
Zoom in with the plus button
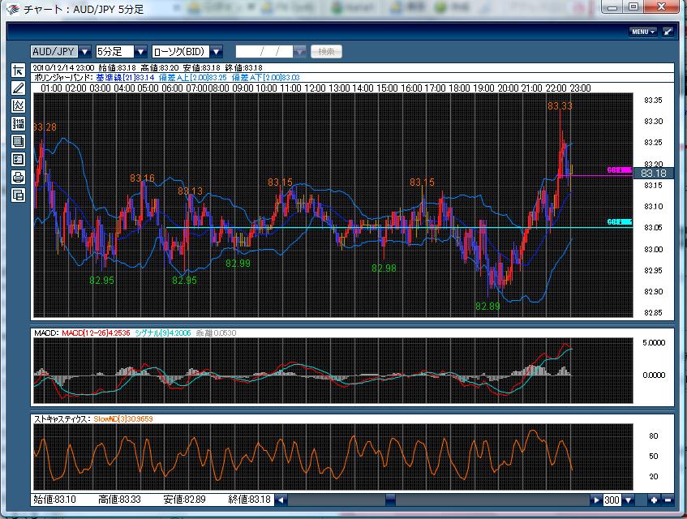654,500
